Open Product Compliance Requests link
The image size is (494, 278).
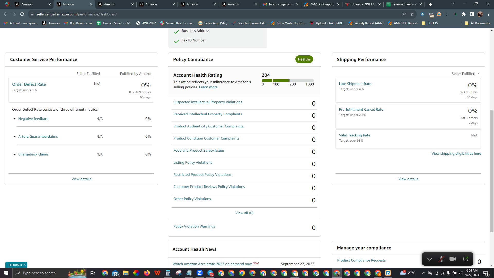pyautogui.click(x=361, y=260)
